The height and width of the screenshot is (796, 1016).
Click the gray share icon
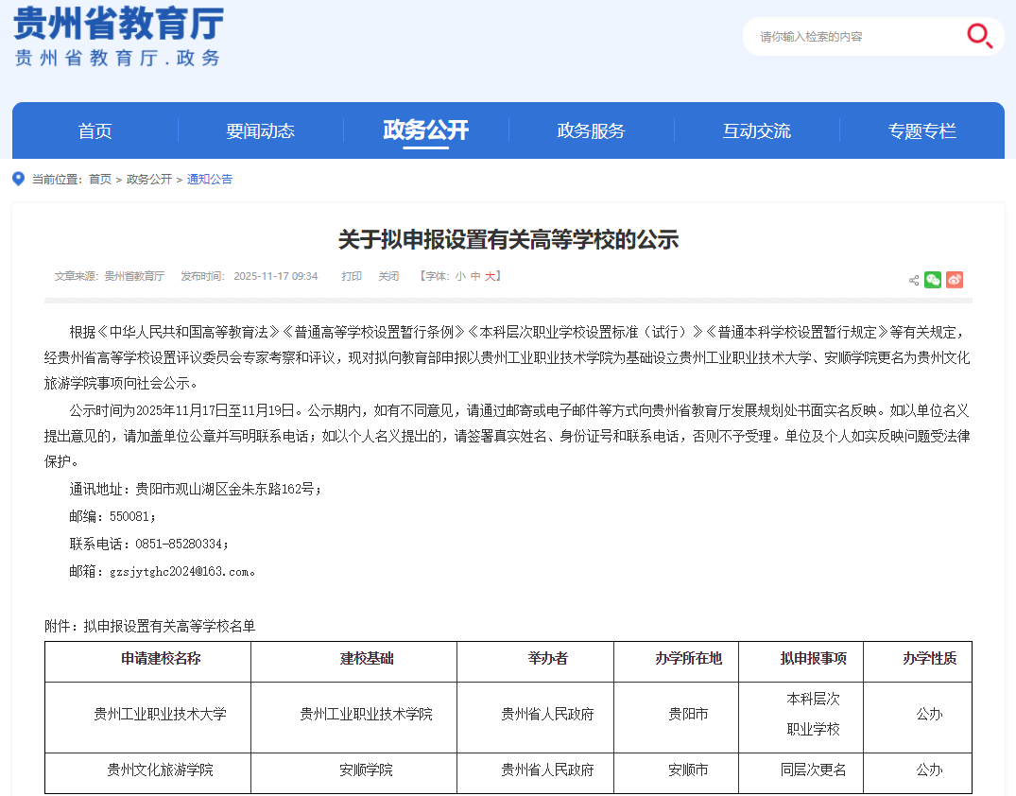click(x=914, y=281)
